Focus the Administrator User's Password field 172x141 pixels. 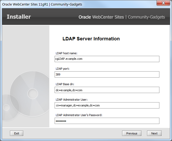(x=107, y=121)
